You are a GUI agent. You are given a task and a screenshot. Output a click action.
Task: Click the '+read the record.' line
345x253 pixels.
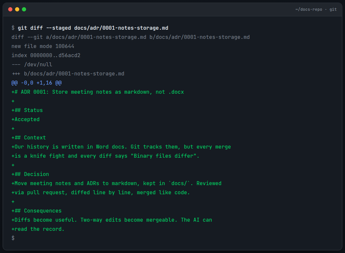click(x=38, y=229)
